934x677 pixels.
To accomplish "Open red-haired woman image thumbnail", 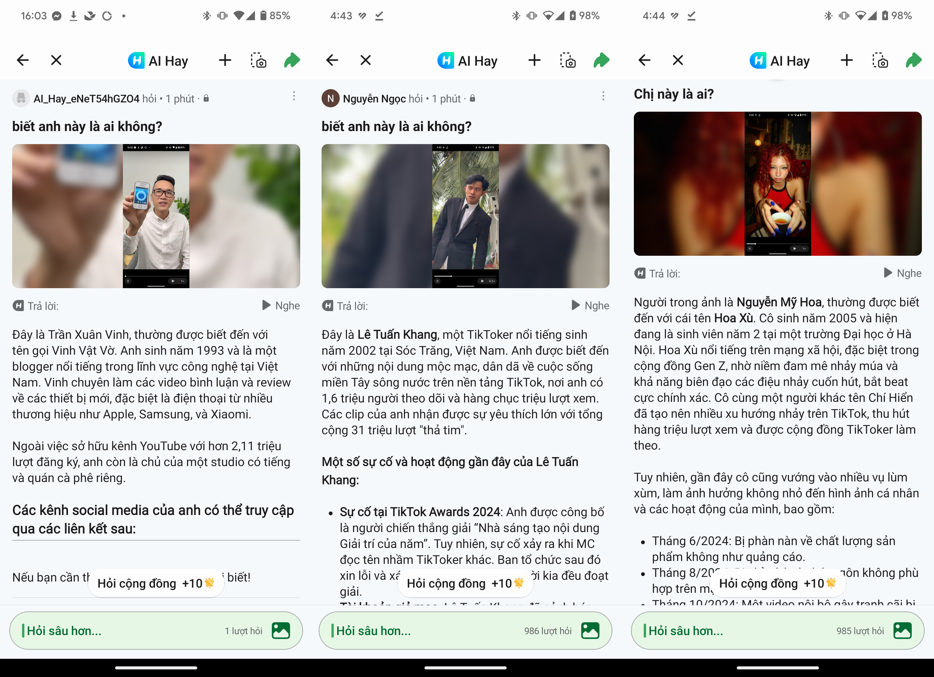I will click(x=777, y=184).
